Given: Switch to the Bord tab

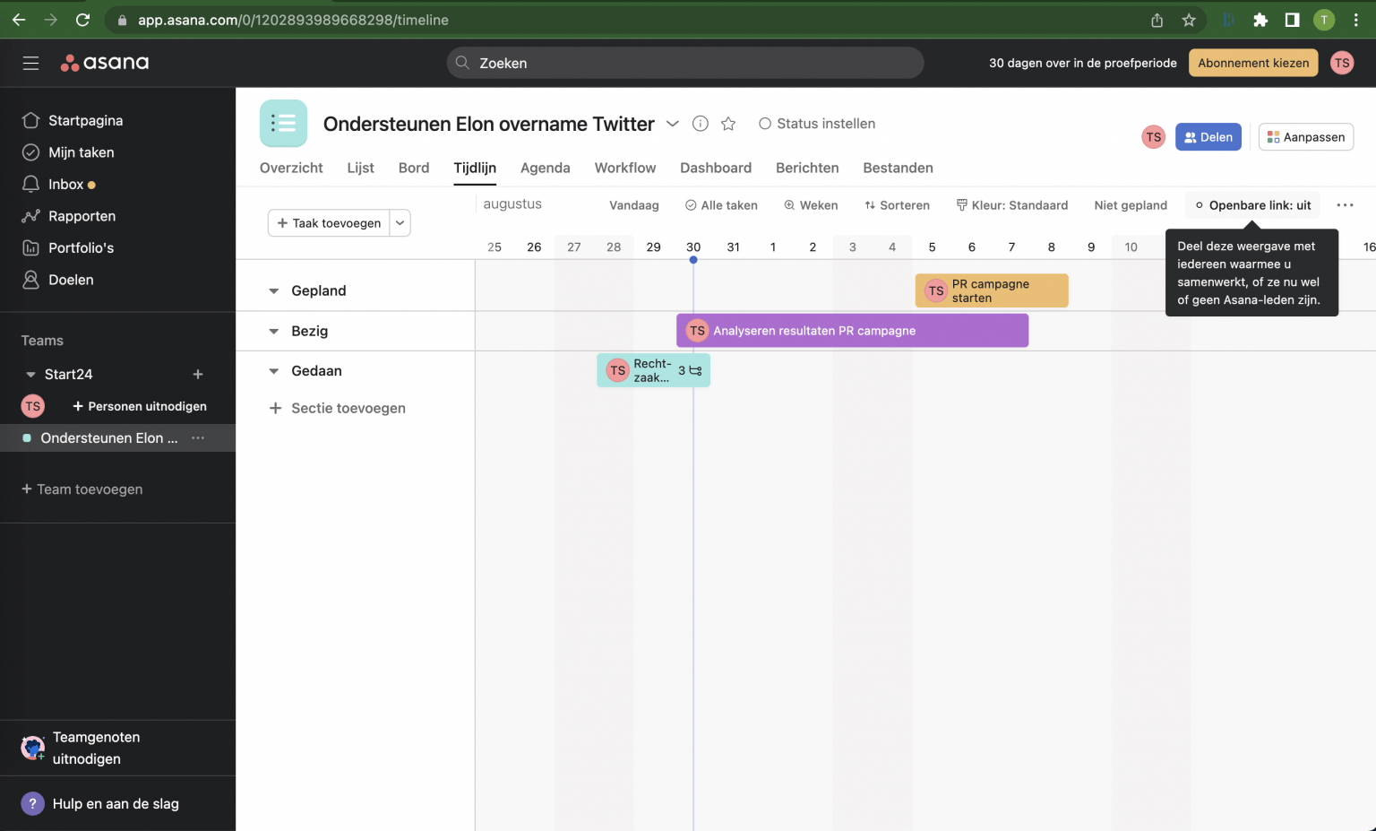Looking at the screenshot, I should [413, 168].
